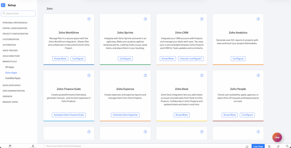Viewport: 291px width, 148px height.
Task: Click the back arrow beside Setup
Action: [3, 5]
